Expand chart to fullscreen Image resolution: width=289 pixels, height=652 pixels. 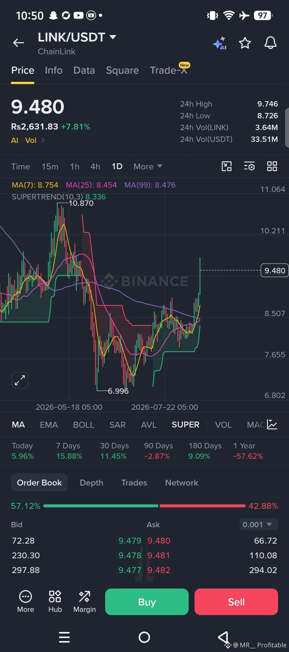point(20,380)
